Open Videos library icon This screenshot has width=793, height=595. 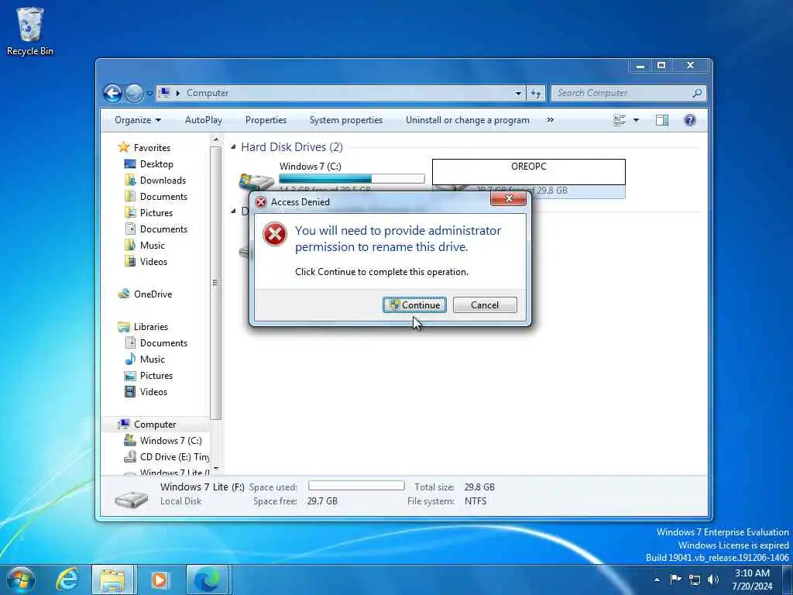[x=130, y=391]
